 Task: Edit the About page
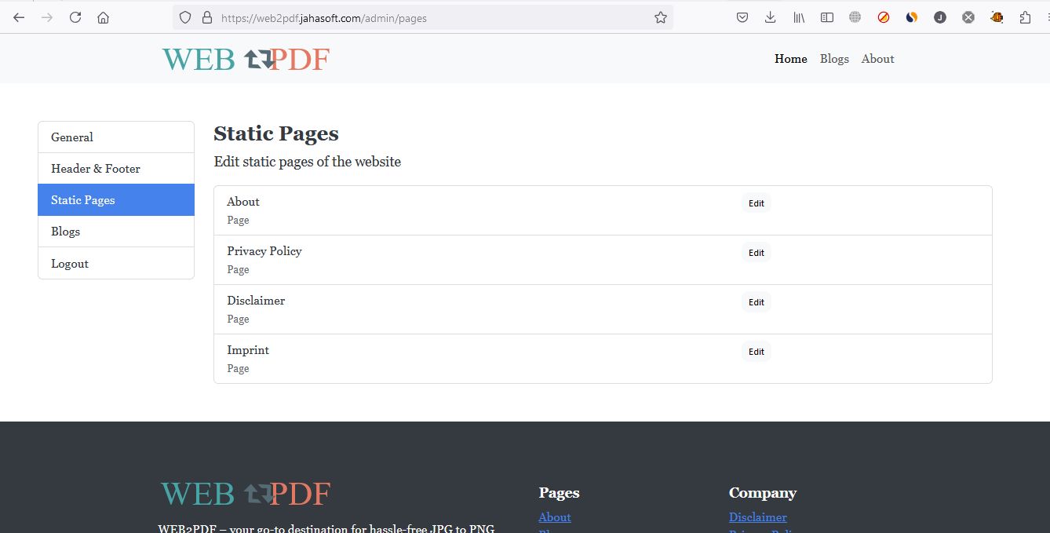point(756,203)
